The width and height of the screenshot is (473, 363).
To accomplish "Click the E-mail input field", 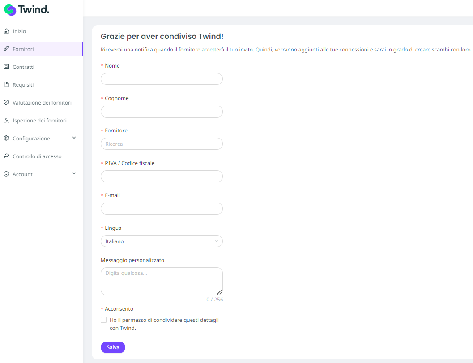I will pyautogui.click(x=162, y=208).
